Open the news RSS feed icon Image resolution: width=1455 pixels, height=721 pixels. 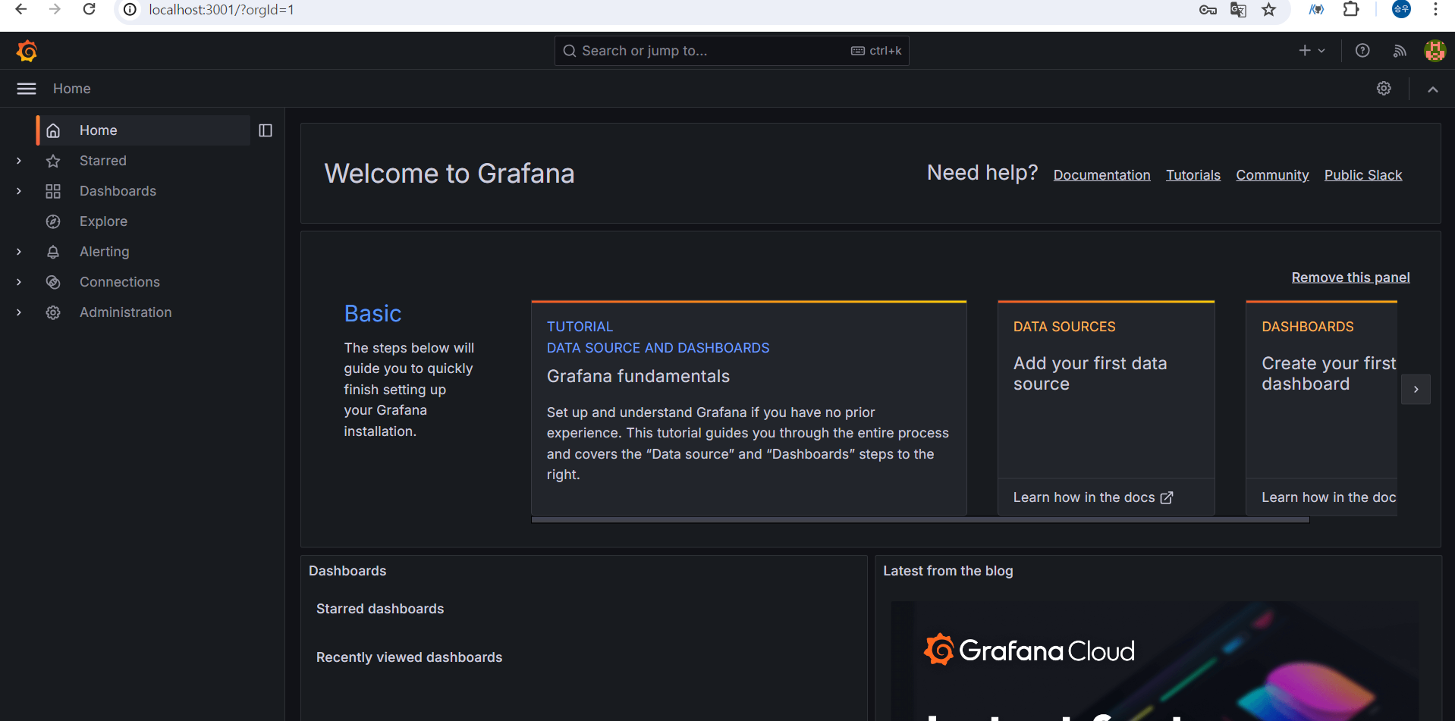pyautogui.click(x=1400, y=51)
